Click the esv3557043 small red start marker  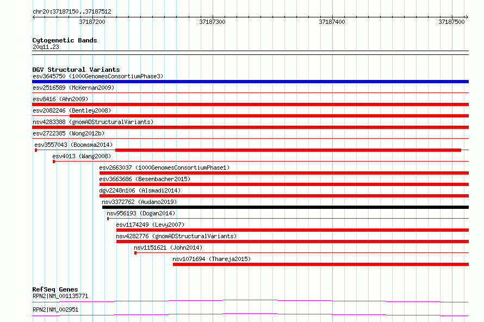[x=36, y=150]
